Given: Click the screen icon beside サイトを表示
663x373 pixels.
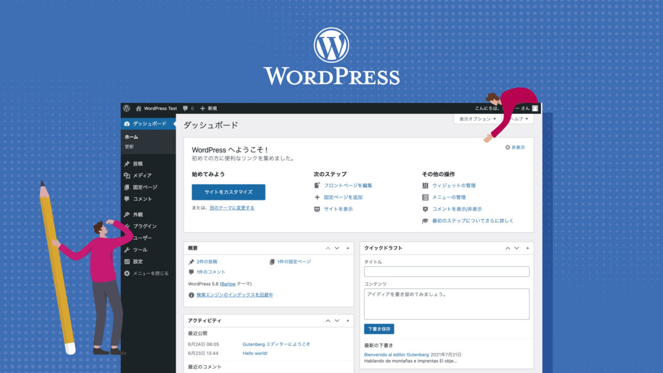Looking at the screenshot, I should click(x=317, y=209).
